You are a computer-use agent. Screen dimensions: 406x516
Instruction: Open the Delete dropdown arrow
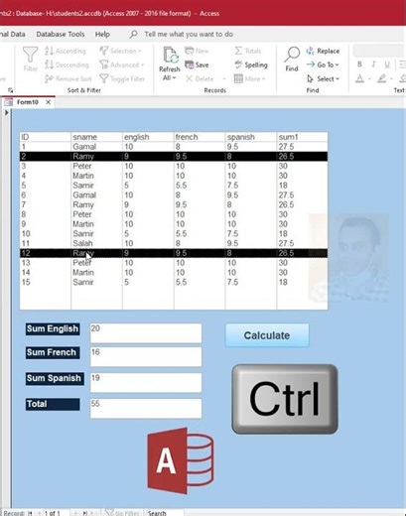point(224,78)
